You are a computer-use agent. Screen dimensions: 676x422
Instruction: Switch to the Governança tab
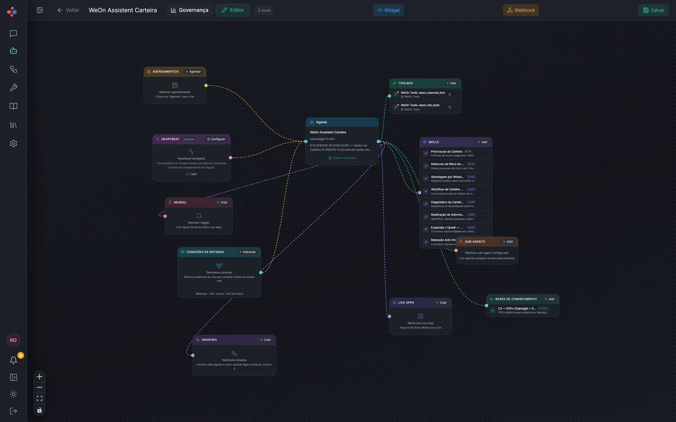(189, 10)
